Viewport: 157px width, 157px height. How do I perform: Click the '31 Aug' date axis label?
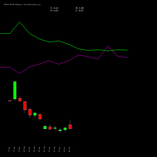(59, 149)
